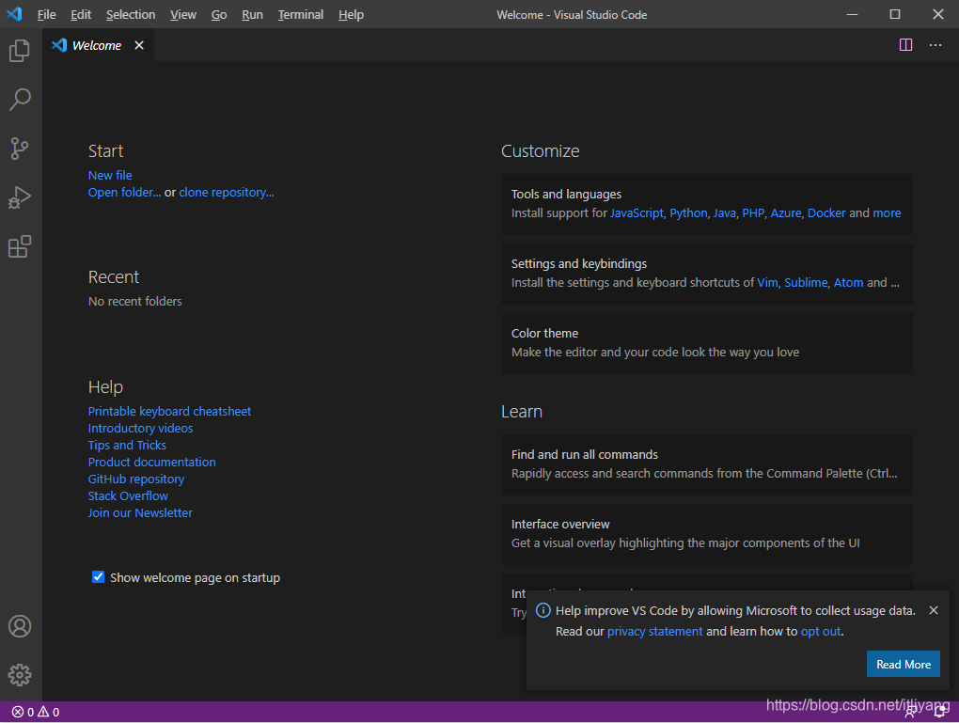Open the Selection menu
The image size is (959, 723).
point(131,15)
